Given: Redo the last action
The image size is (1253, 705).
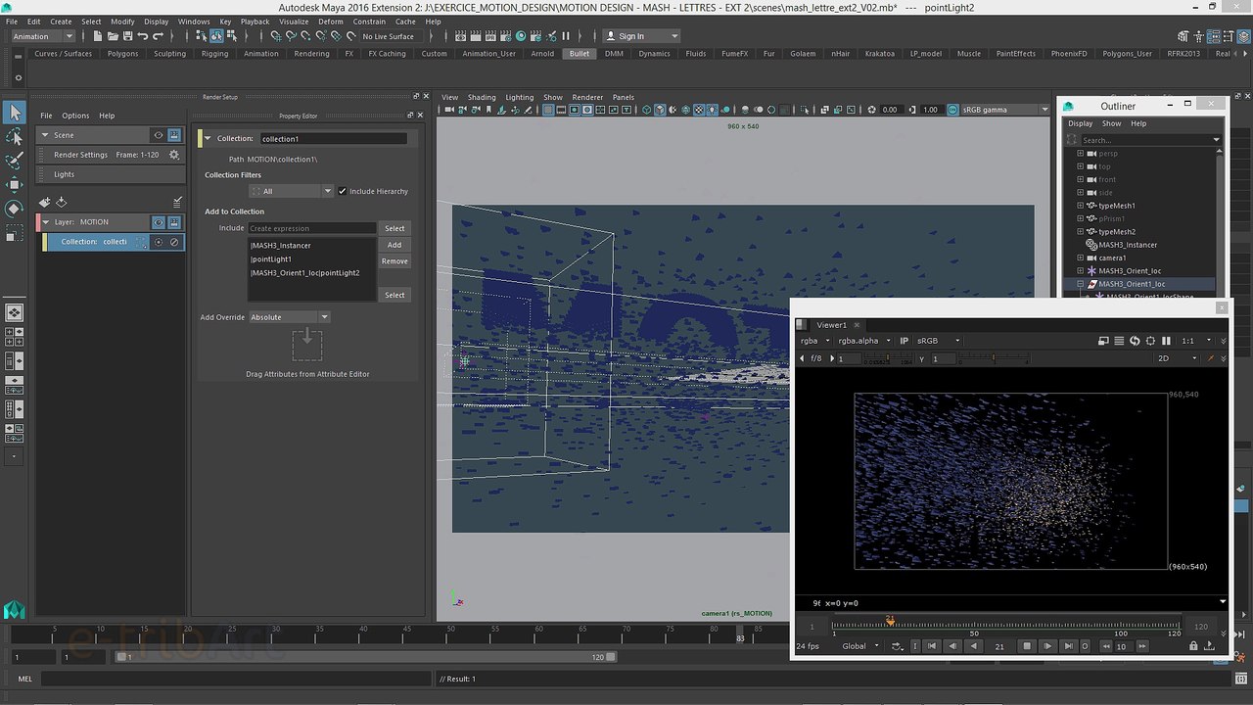Looking at the screenshot, I should [x=158, y=36].
